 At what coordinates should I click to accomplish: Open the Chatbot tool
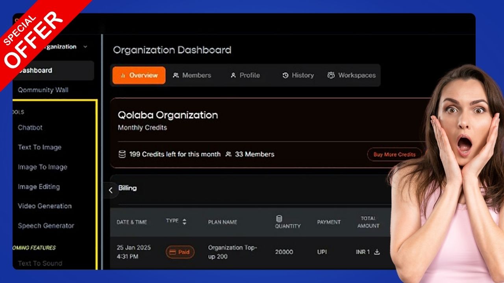tap(30, 128)
